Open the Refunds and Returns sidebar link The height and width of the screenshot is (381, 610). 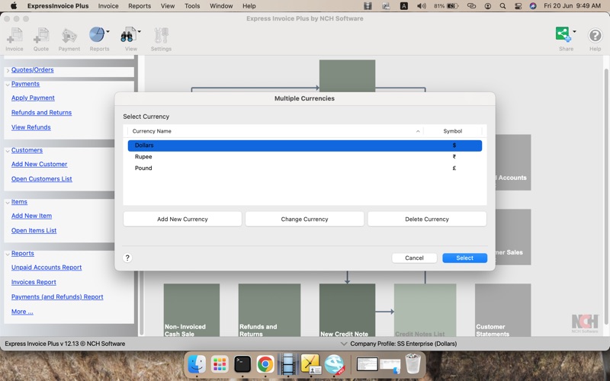42,113
